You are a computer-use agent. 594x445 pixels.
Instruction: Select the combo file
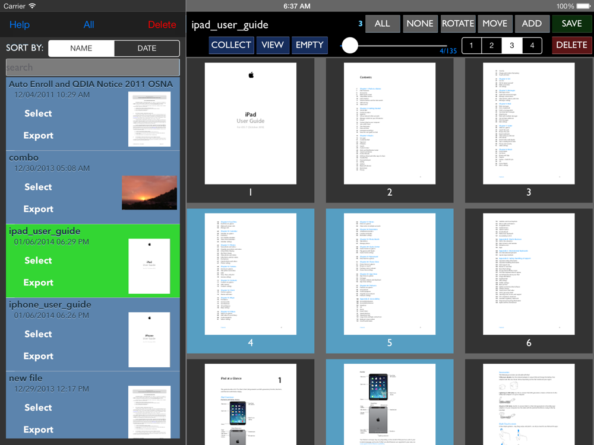point(38,186)
